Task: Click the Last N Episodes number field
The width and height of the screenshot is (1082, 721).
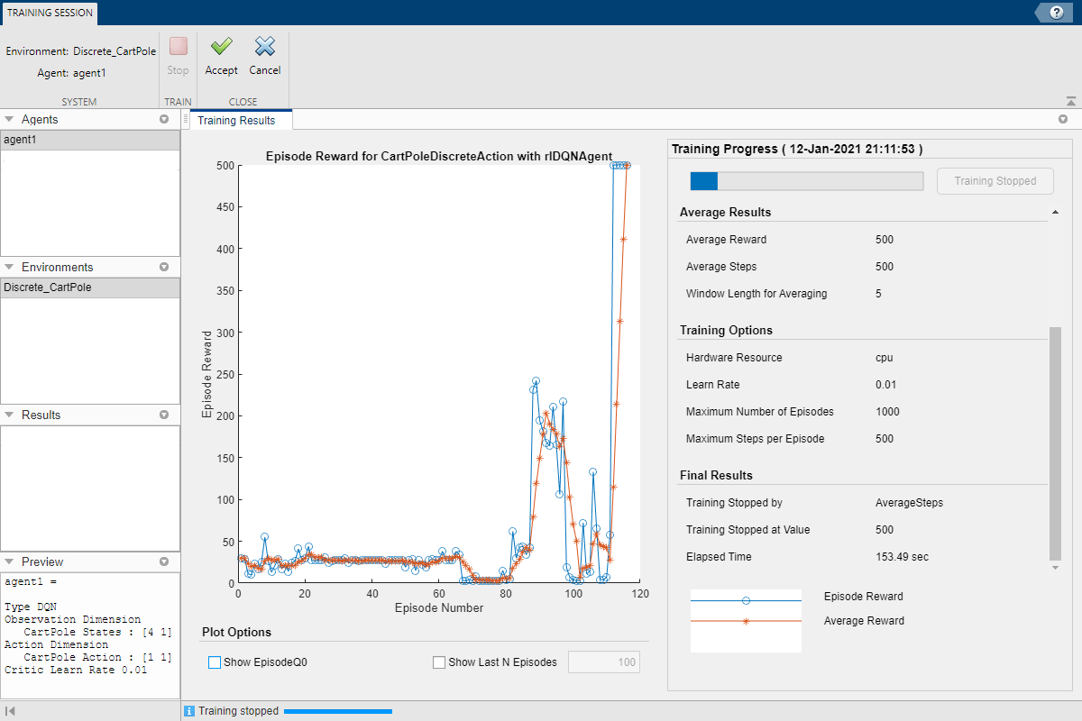Action: click(x=604, y=662)
